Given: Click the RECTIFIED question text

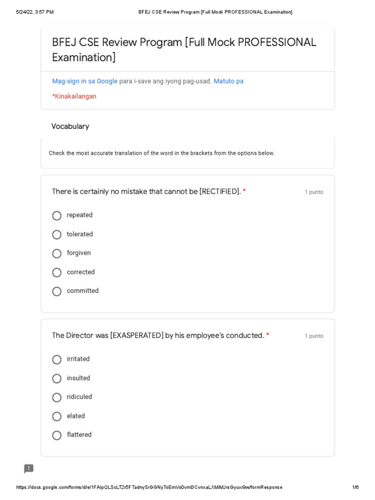Looking at the screenshot, I should tap(146, 191).
